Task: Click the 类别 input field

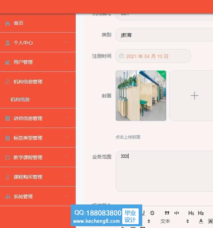Action: pos(164,35)
